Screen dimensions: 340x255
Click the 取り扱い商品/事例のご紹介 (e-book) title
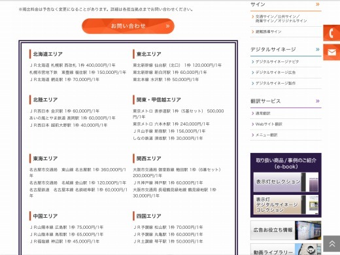click(x=286, y=163)
